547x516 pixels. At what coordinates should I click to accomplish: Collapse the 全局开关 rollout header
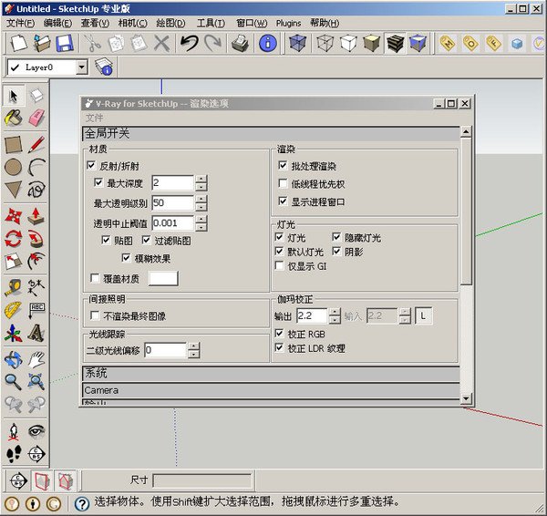coord(271,134)
